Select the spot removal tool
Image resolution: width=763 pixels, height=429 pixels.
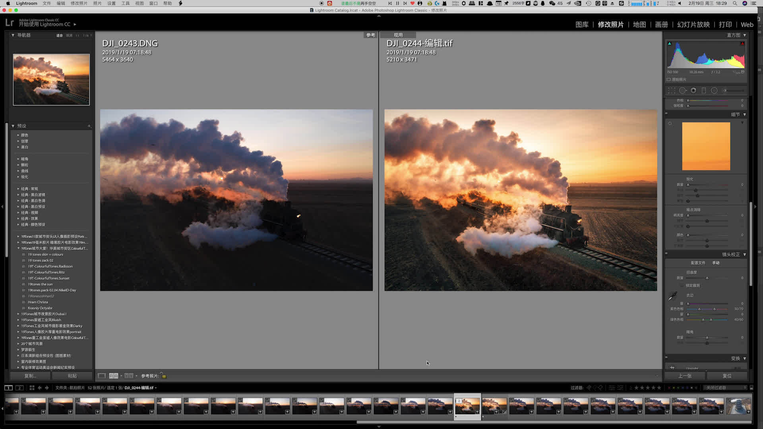click(x=683, y=91)
